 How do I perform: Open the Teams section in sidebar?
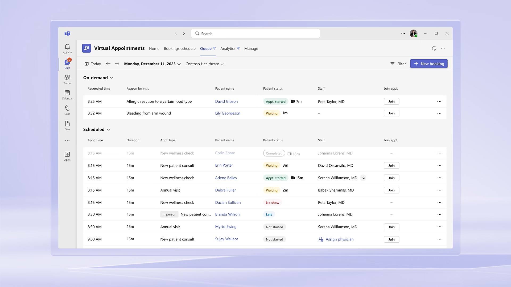pos(67,79)
